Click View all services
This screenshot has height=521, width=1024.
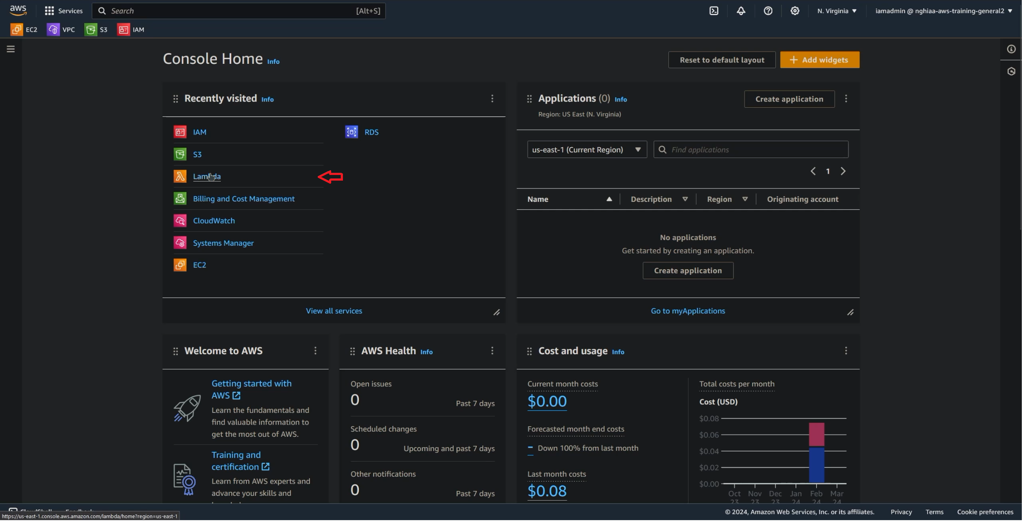click(334, 311)
